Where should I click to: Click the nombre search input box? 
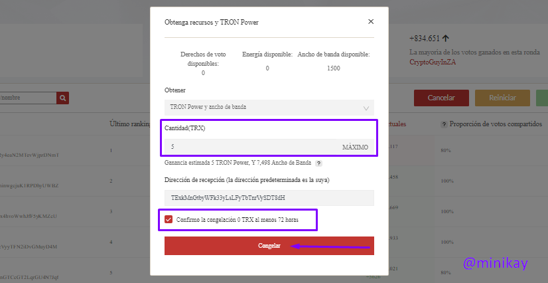(28, 98)
